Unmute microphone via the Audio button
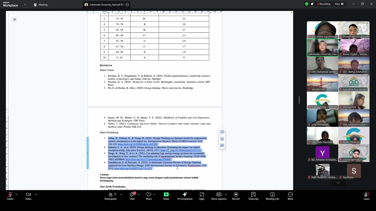Screen dimensions: 376x211 tap(10, 196)
